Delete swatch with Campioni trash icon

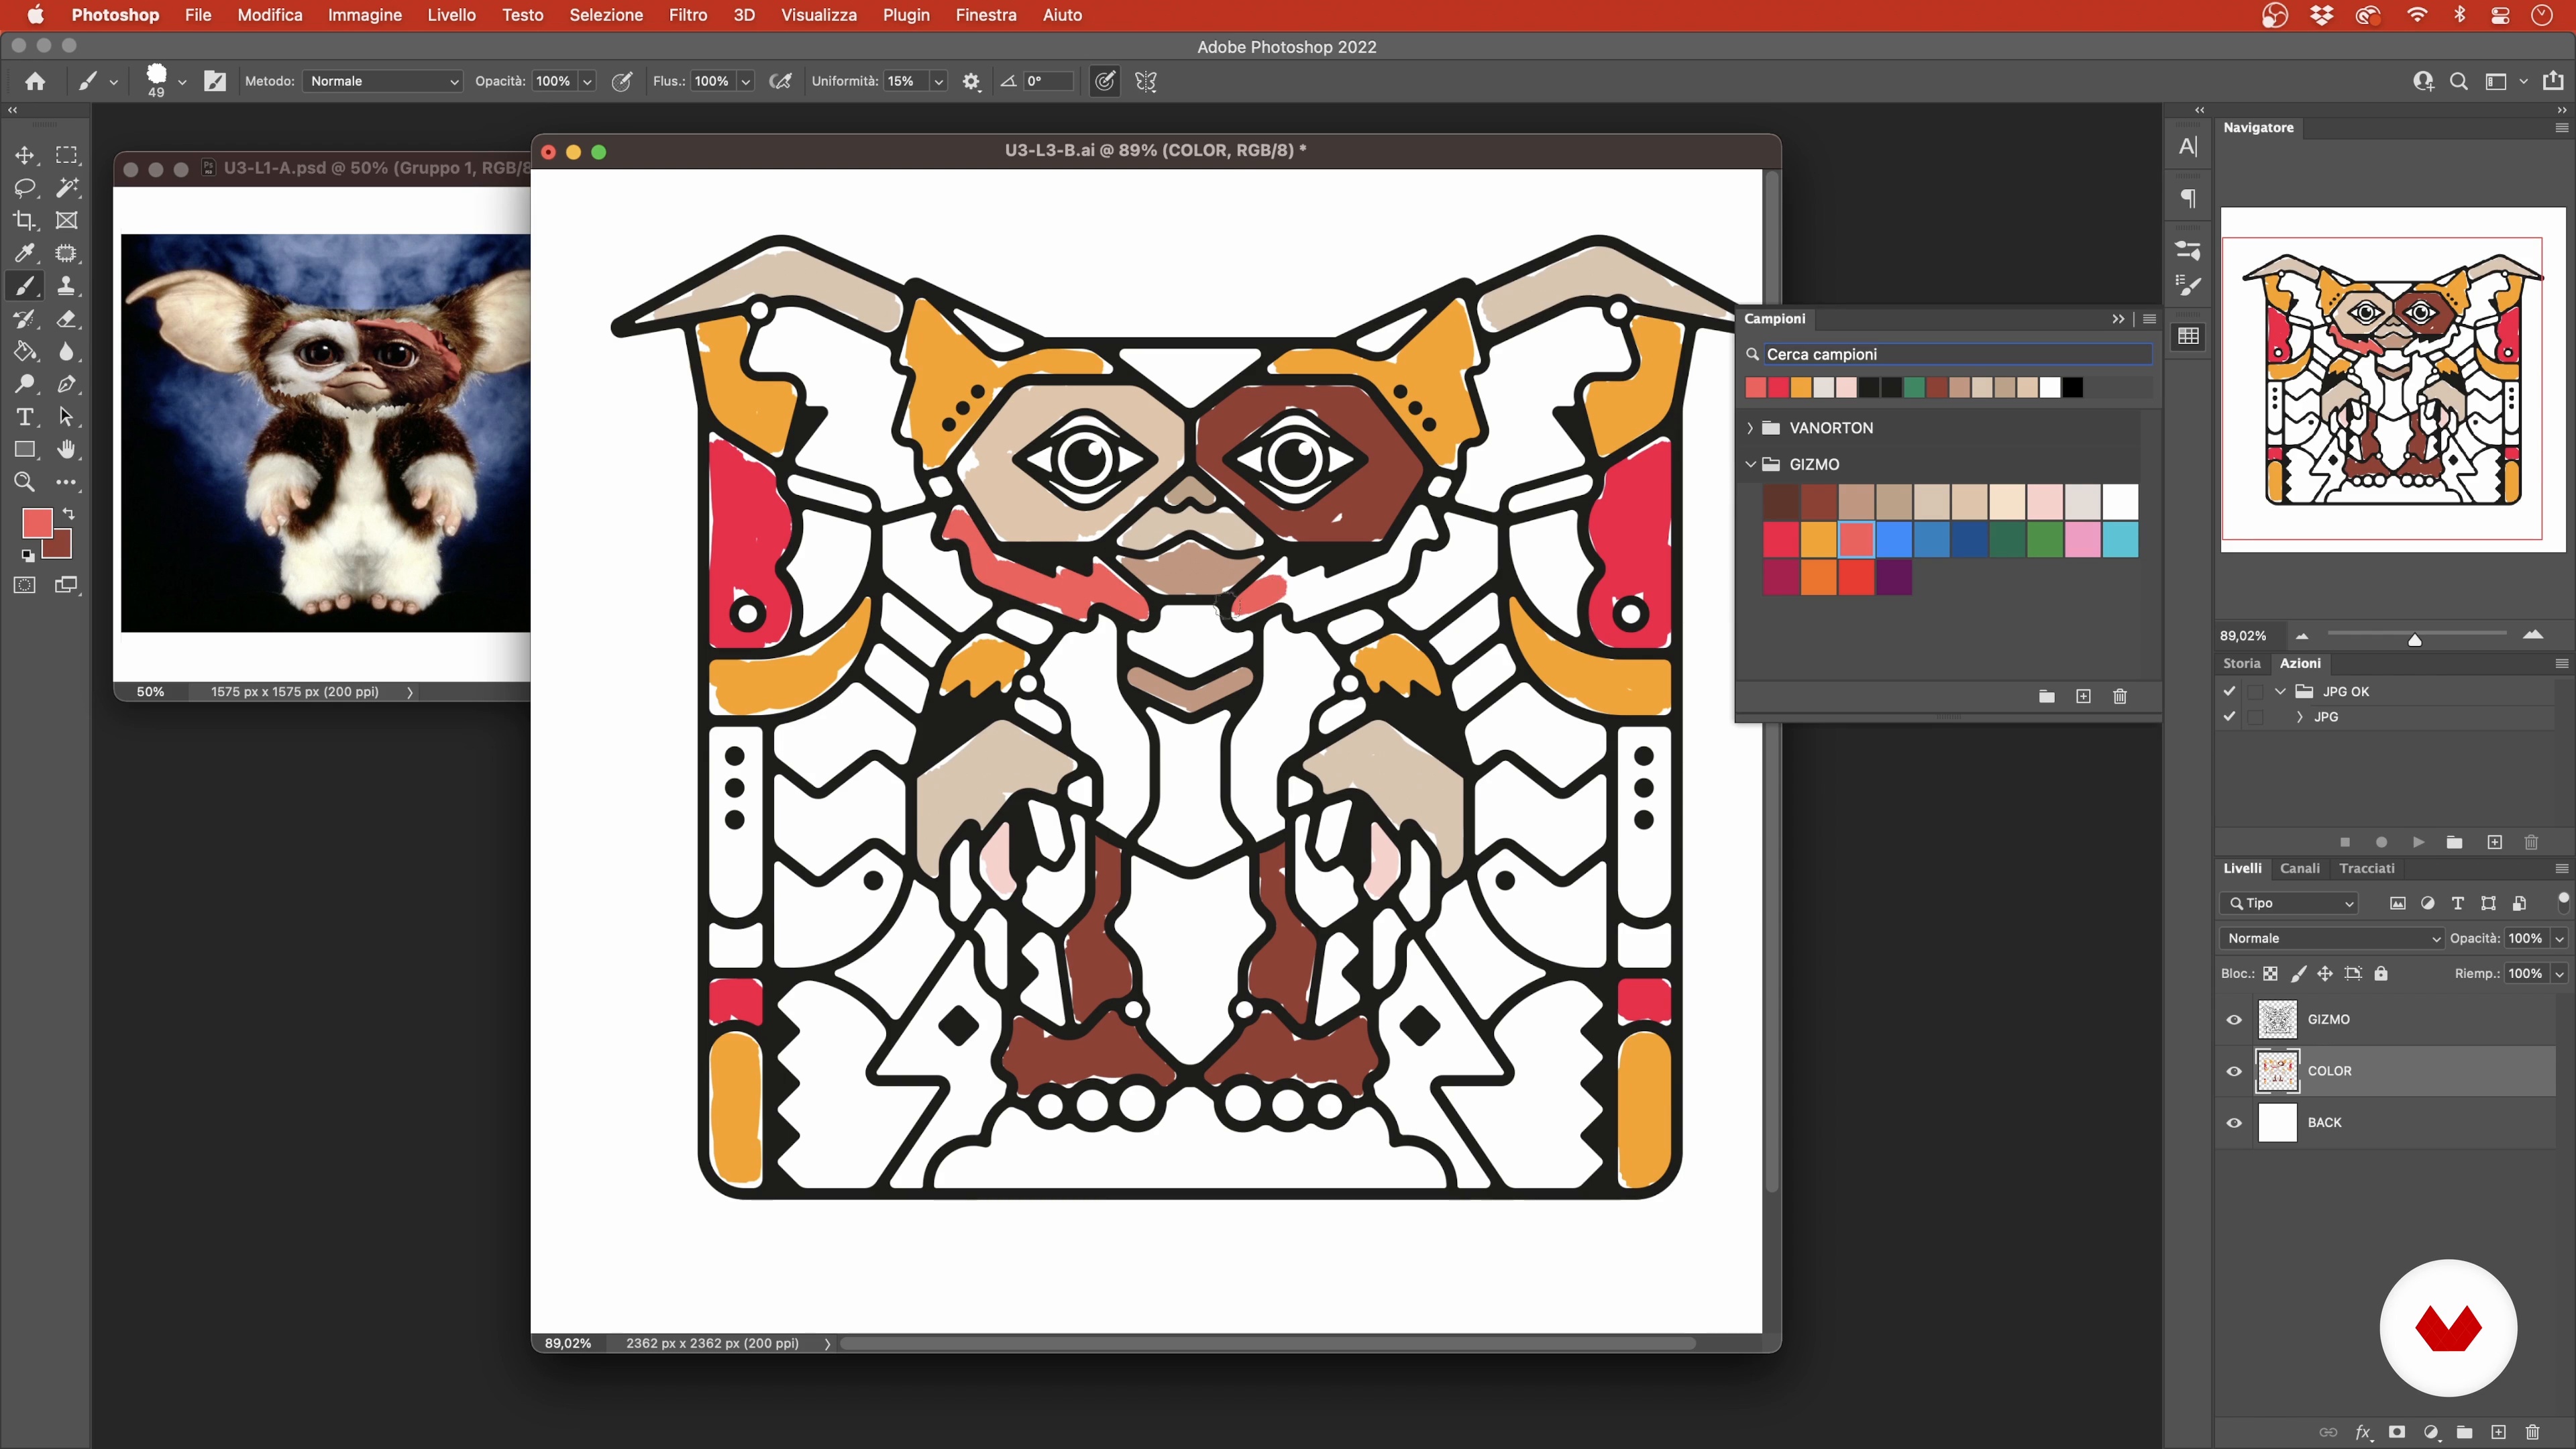pyautogui.click(x=2119, y=696)
